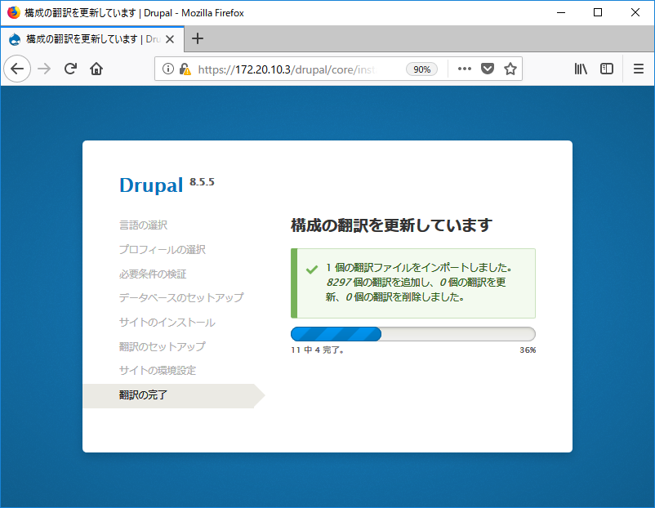This screenshot has width=655, height=508.
Task: Click the 必要条件の検証 install step
Action: click(x=153, y=274)
